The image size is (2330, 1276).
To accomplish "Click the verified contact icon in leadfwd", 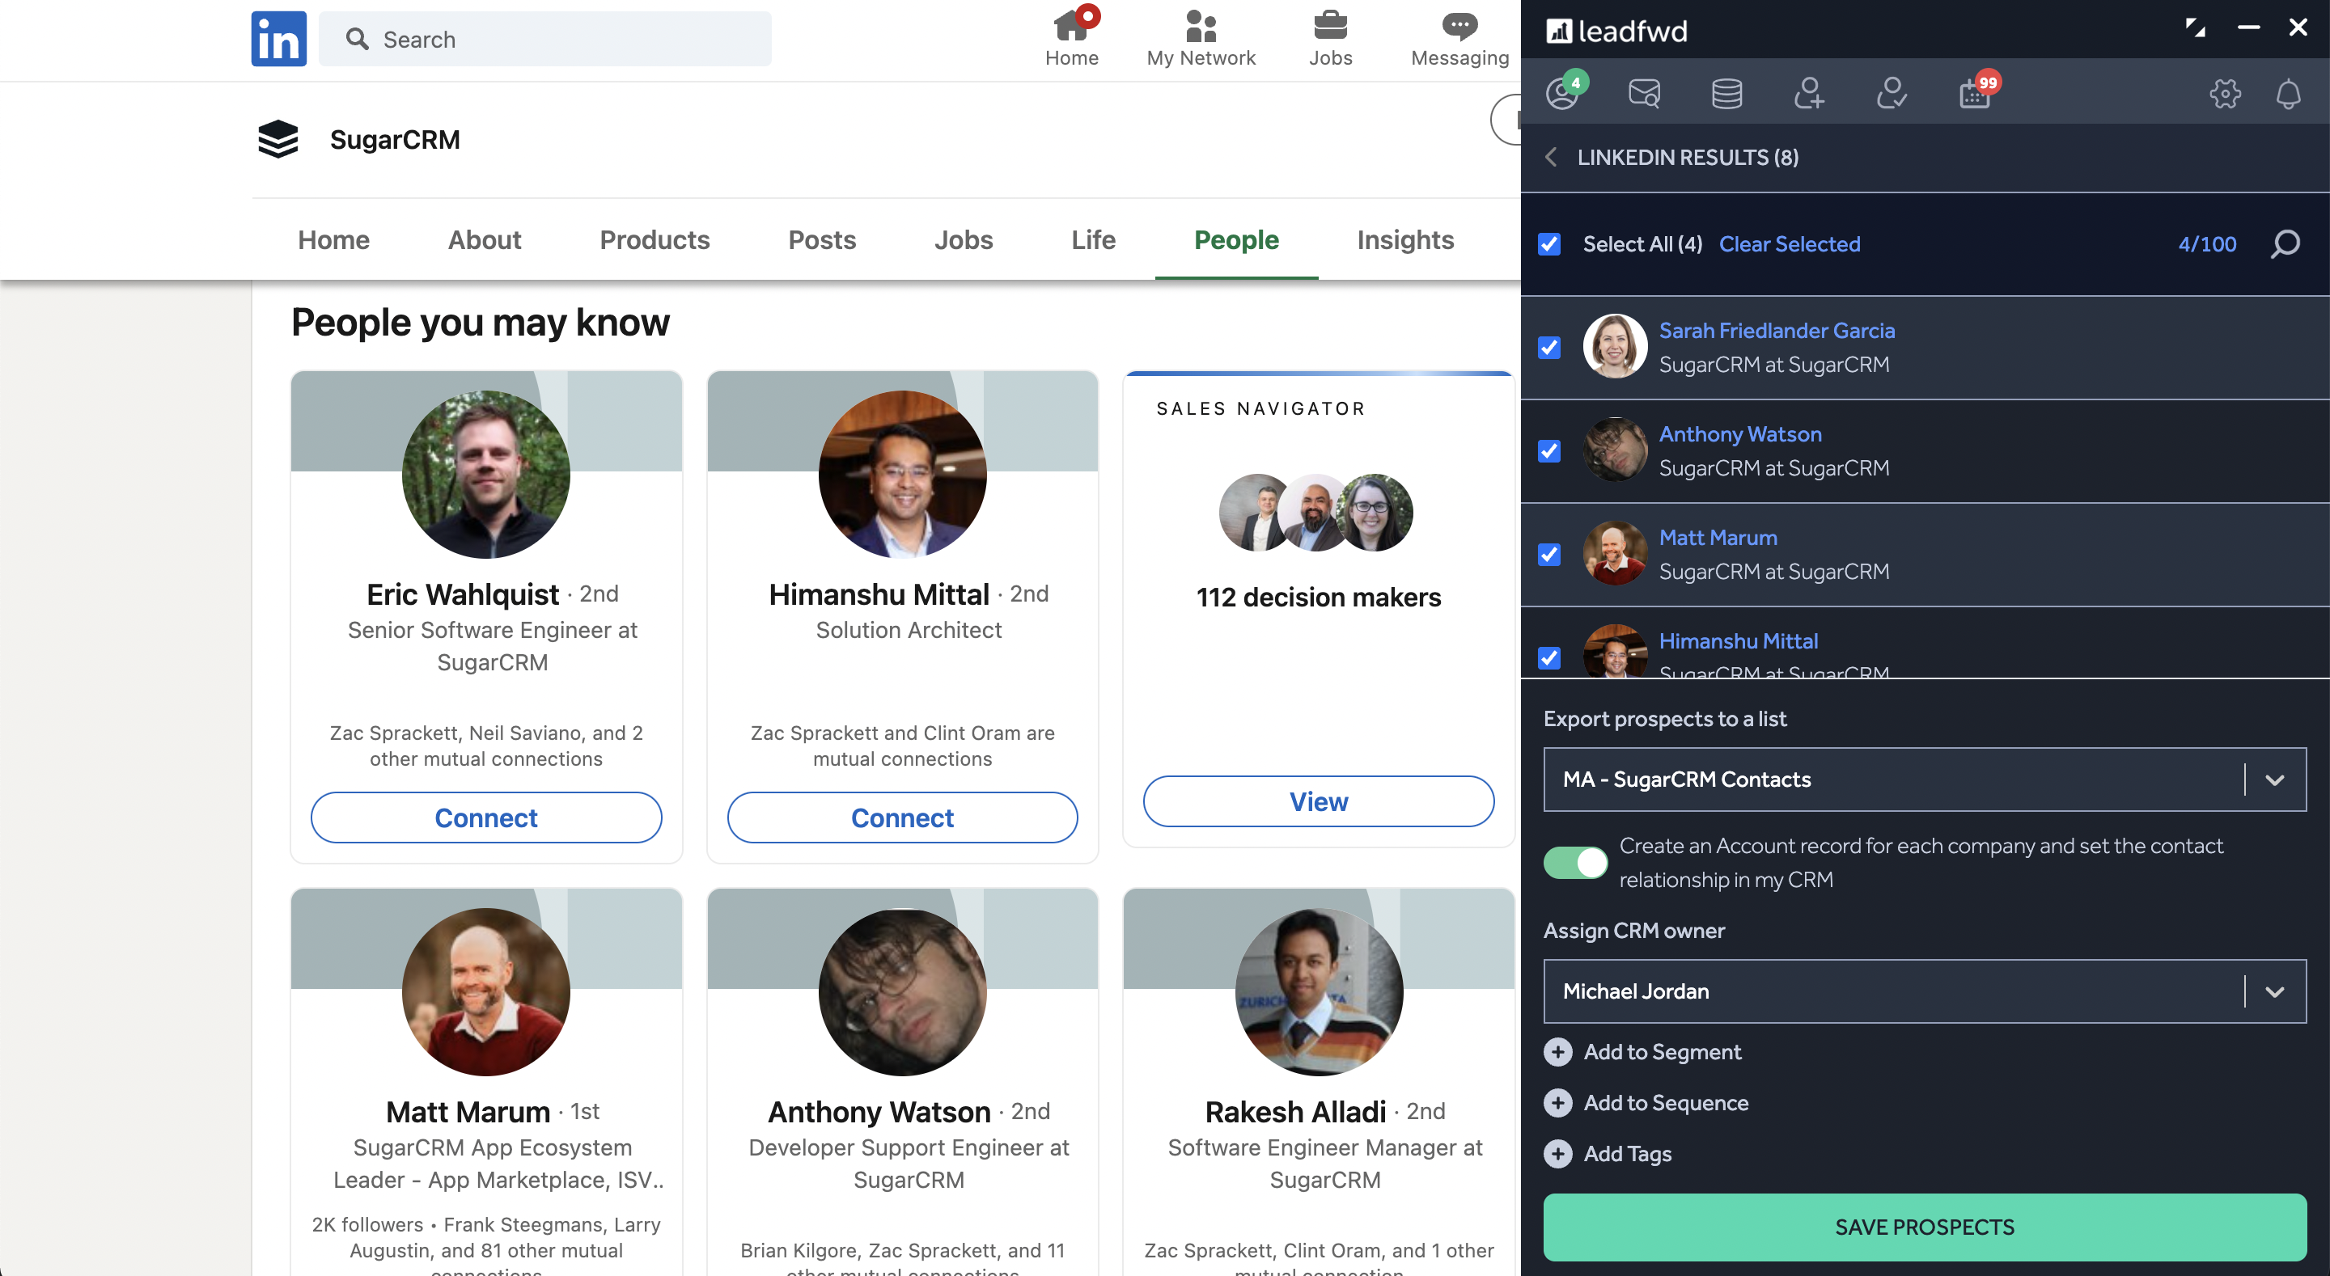I will (1891, 93).
